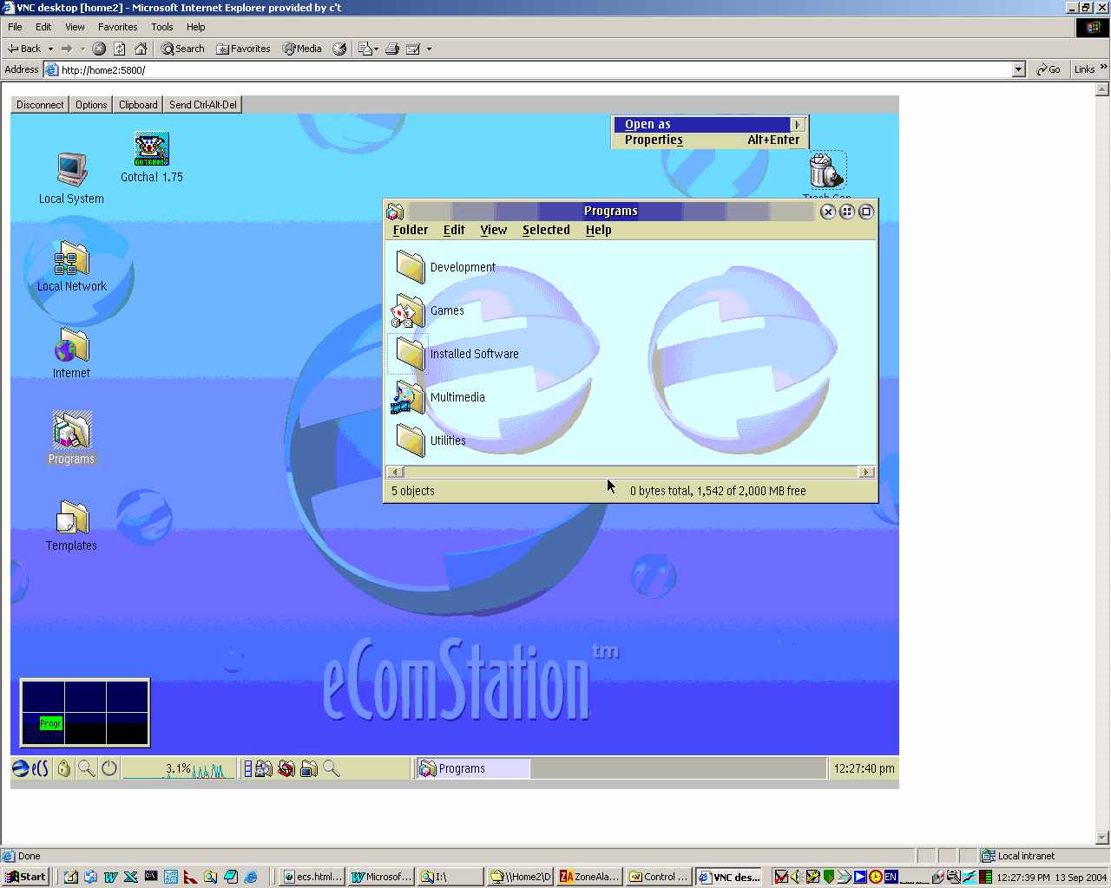Expand the Links toolbar chevron

coord(1104,68)
